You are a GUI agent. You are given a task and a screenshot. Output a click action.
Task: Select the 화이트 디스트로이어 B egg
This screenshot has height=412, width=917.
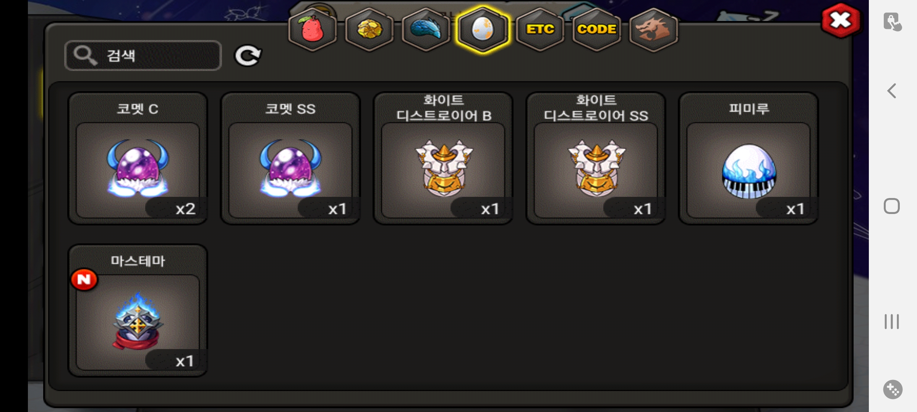click(x=443, y=158)
